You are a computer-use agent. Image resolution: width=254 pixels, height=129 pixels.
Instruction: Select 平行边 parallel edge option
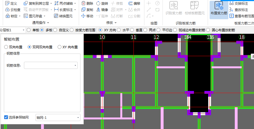[159, 30]
